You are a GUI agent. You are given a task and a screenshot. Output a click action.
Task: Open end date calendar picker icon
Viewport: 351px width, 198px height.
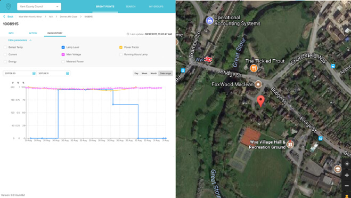(x=68, y=73)
